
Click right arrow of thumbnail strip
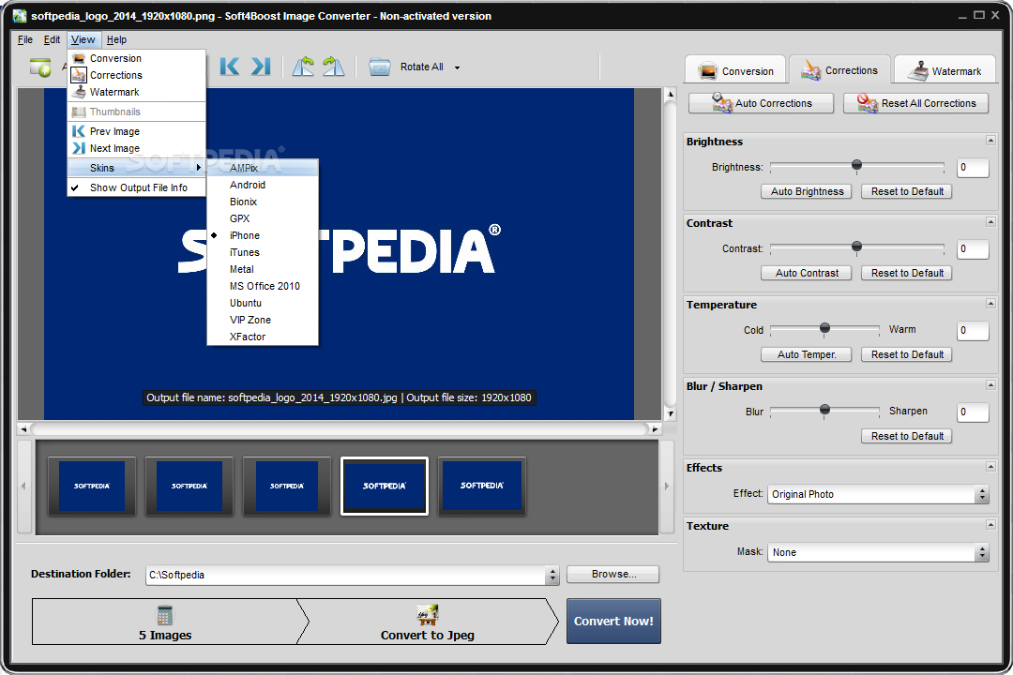[667, 486]
